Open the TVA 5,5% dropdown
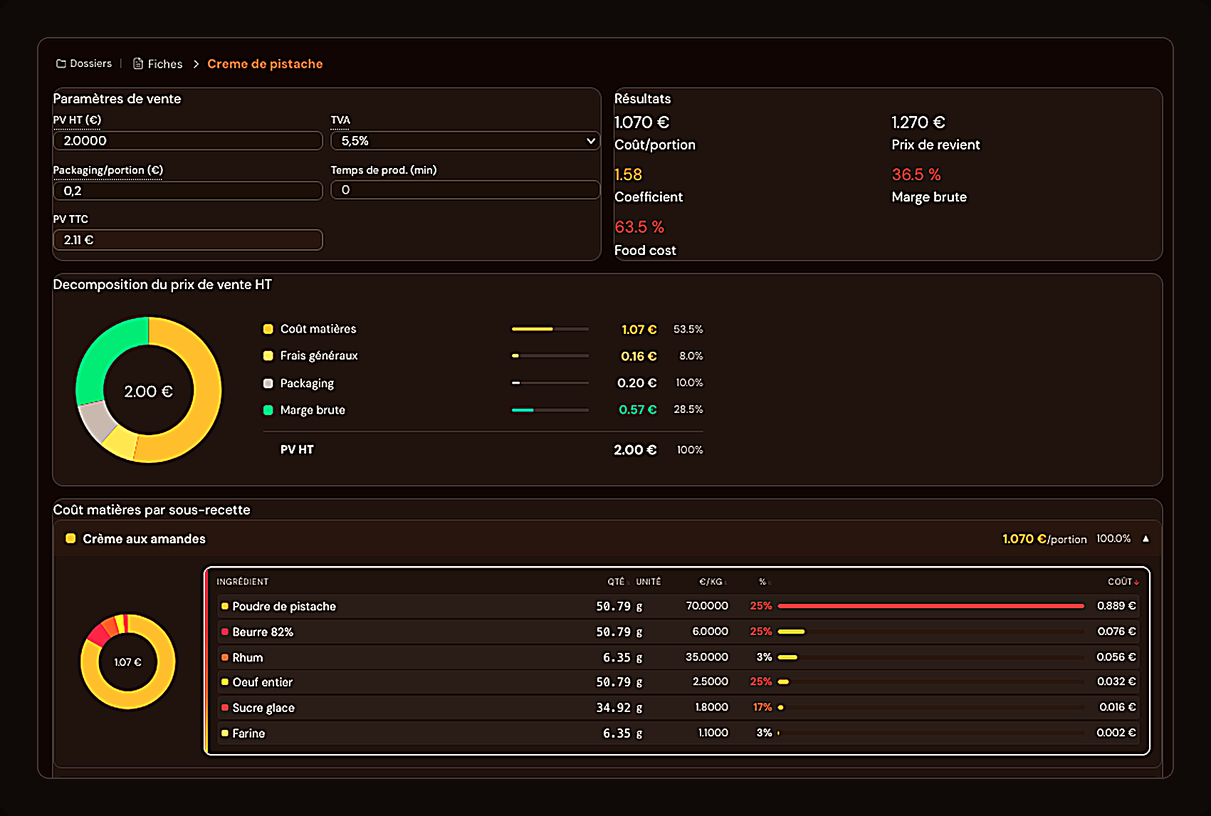1211x816 pixels. 465,141
